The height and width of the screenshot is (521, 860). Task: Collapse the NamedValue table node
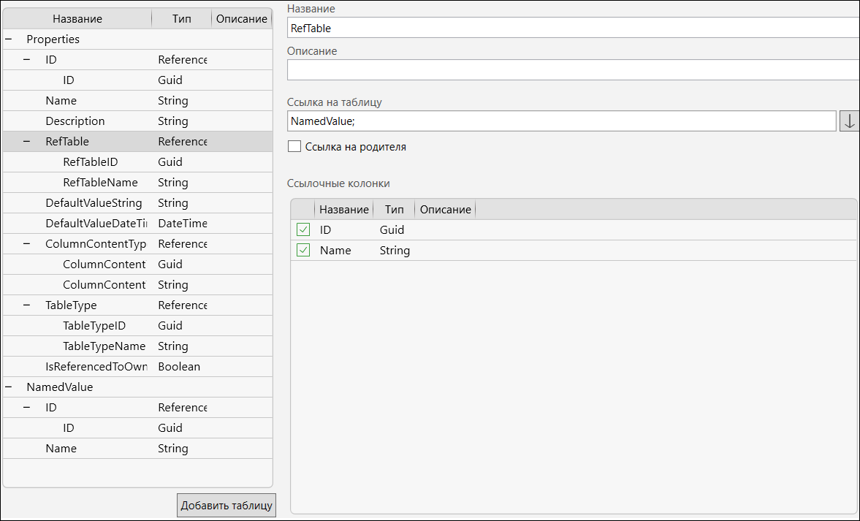[x=9, y=387]
